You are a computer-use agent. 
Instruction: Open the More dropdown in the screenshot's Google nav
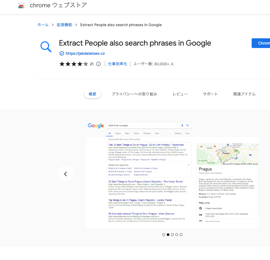157,133
